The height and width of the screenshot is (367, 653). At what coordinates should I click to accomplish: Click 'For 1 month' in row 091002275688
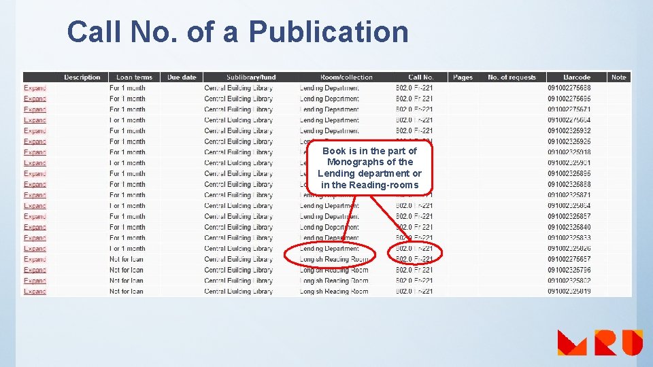127,88
